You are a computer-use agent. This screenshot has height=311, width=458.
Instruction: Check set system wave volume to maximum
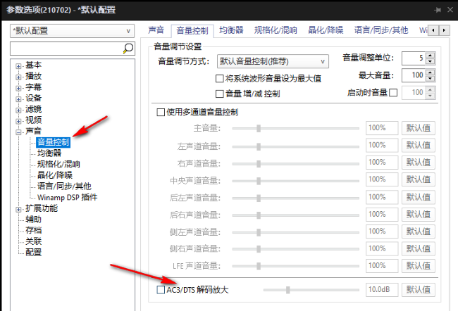click(219, 78)
